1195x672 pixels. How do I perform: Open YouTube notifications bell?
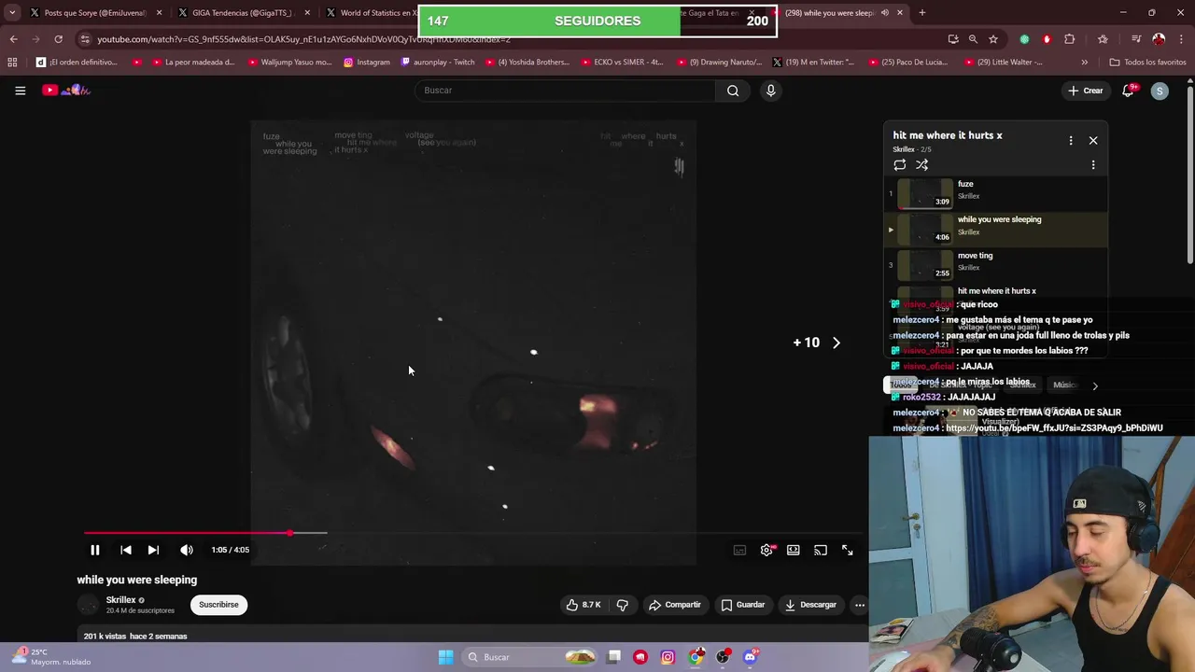point(1128,91)
